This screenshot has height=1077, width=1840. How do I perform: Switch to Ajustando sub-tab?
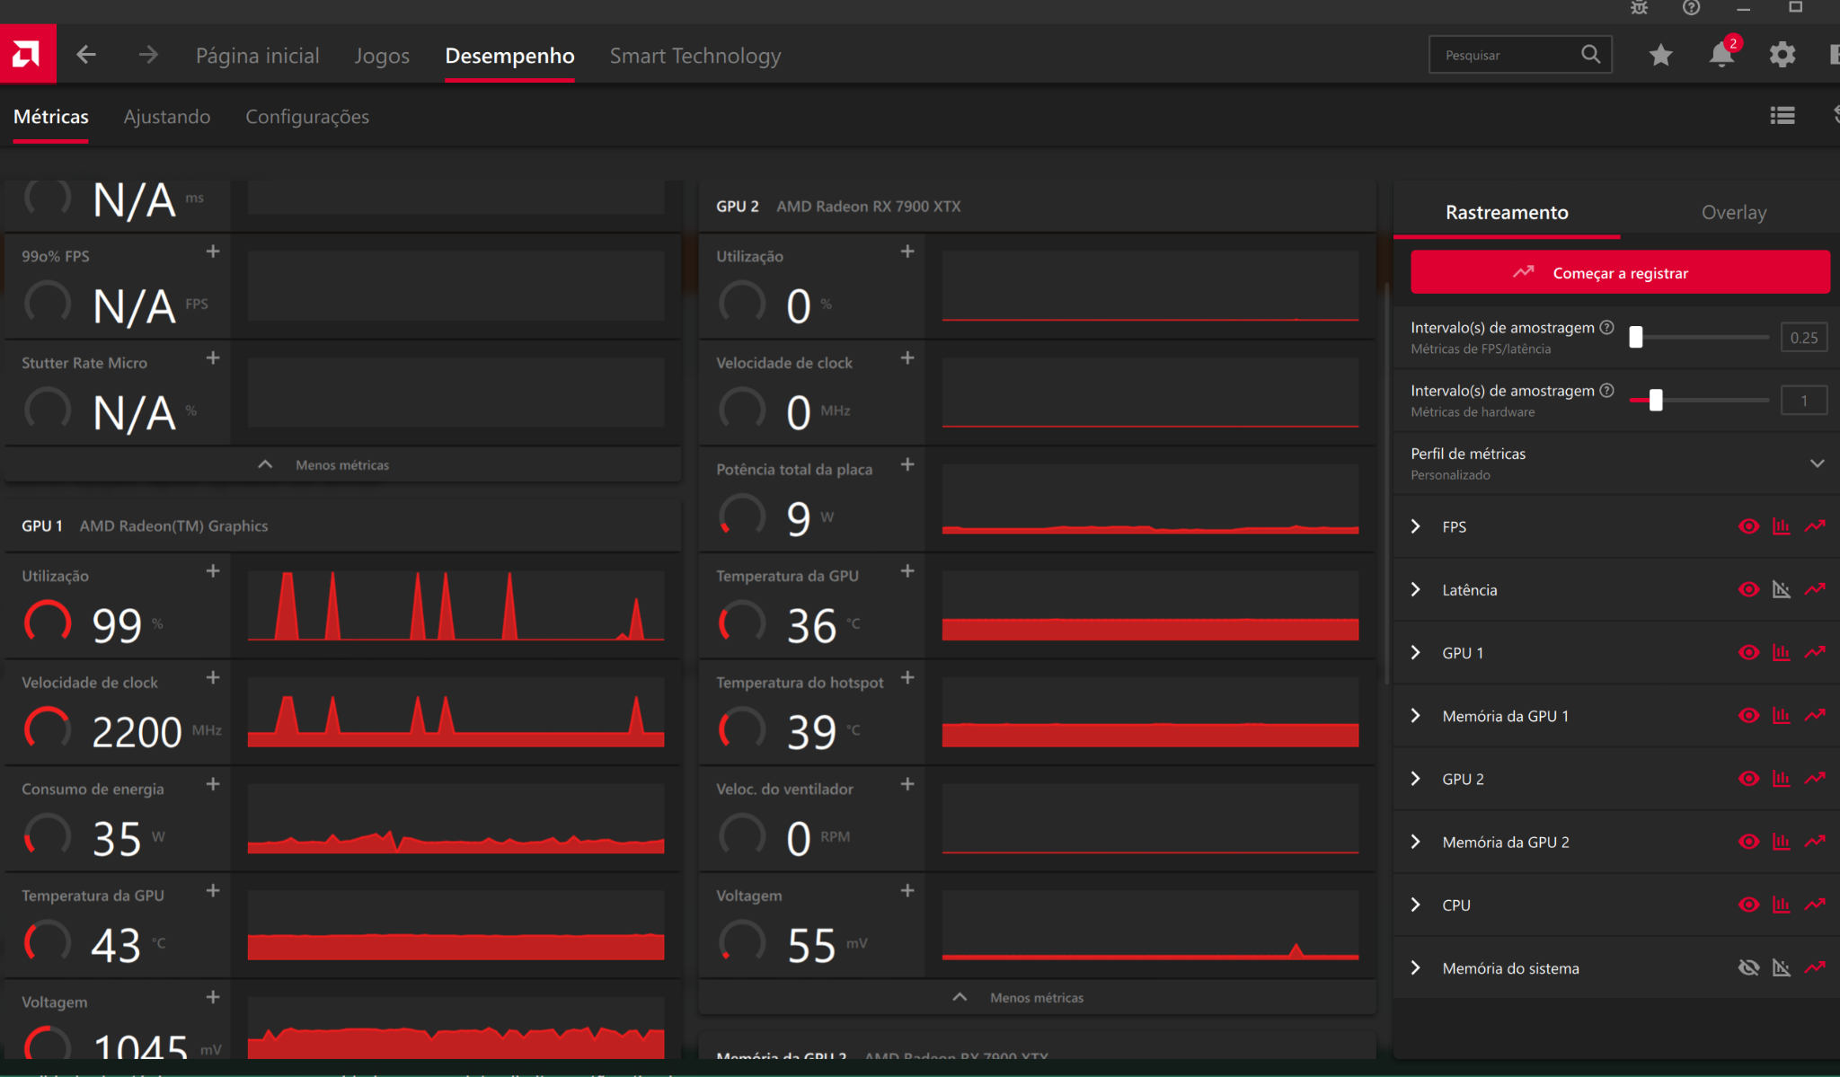point(167,117)
